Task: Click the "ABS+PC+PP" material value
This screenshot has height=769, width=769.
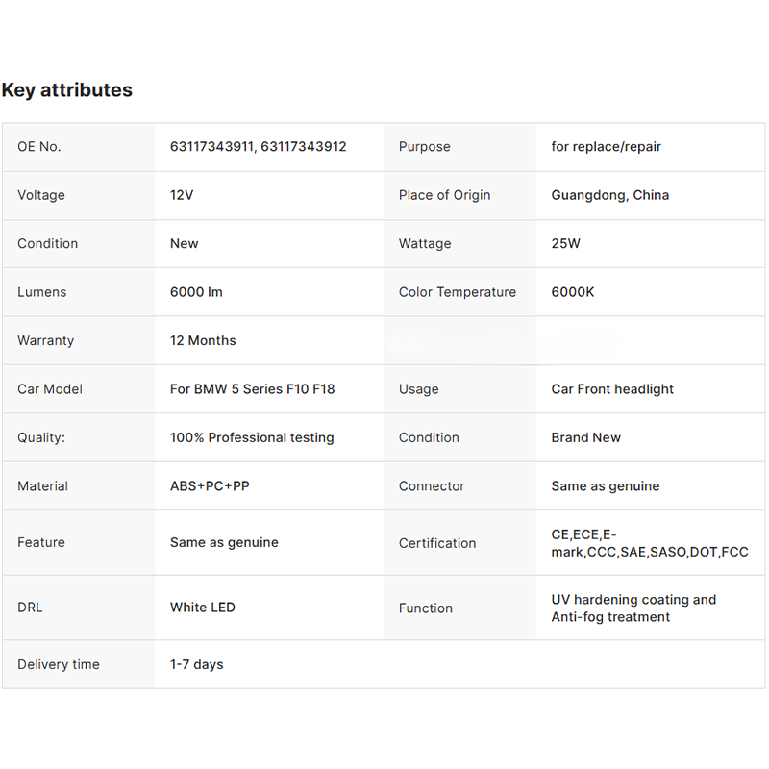Action: click(x=210, y=486)
